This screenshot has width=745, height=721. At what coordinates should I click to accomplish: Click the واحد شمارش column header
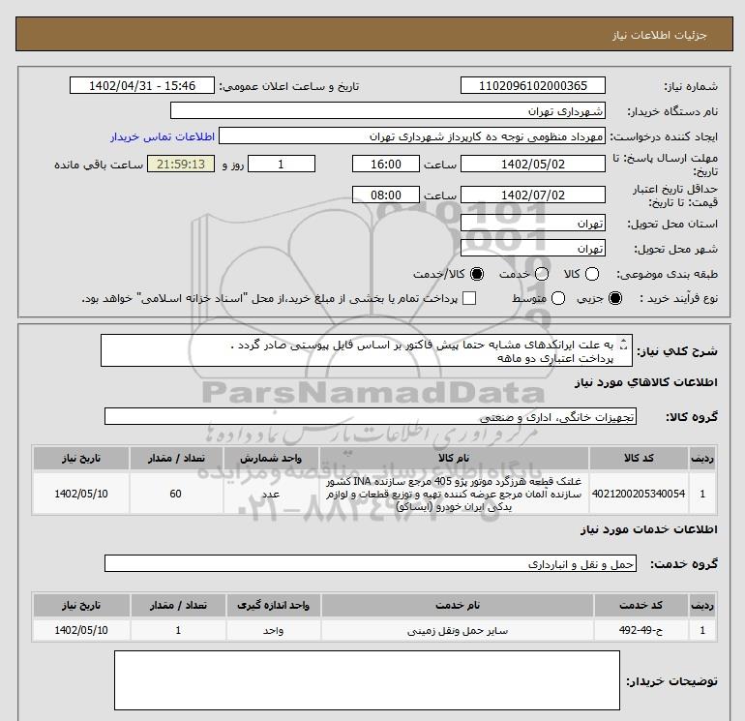[x=271, y=458]
